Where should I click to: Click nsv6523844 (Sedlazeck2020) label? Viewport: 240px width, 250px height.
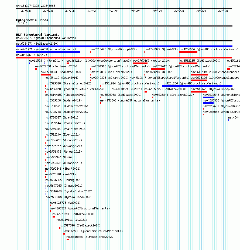point(173,95)
